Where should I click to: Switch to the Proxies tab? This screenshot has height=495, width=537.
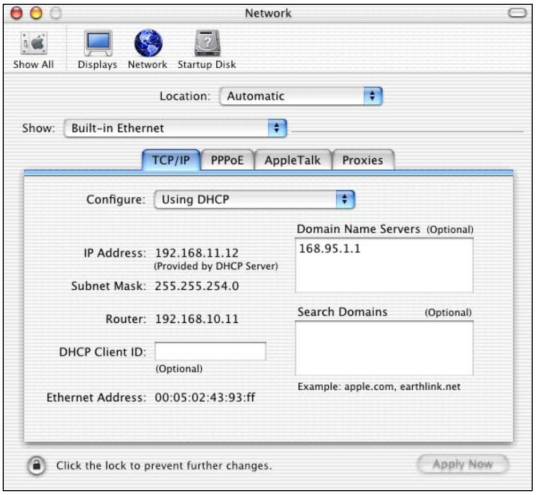362,160
